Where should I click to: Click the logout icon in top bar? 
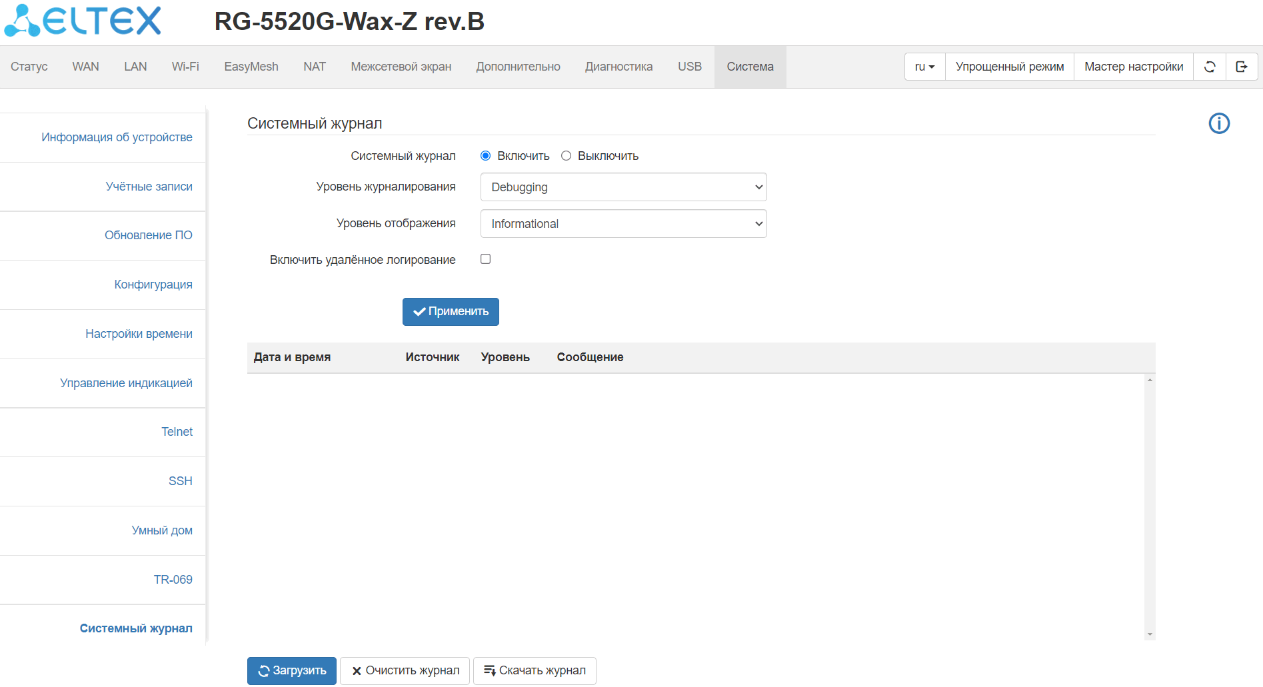[x=1242, y=67]
